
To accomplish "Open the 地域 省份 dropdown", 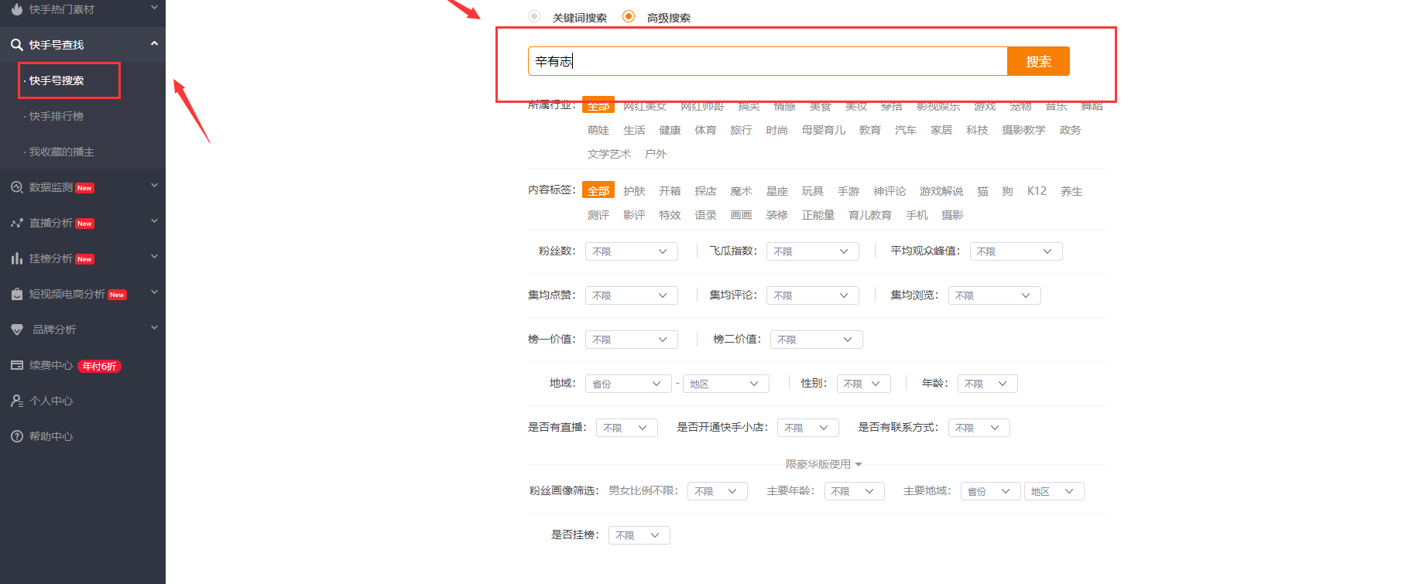I will click(x=629, y=384).
